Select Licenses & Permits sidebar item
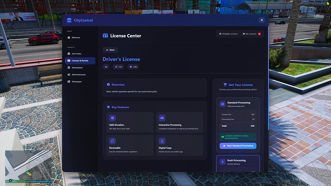Image resolution: width=331 pixels, height=186 pixels. (x=80, y=60)
